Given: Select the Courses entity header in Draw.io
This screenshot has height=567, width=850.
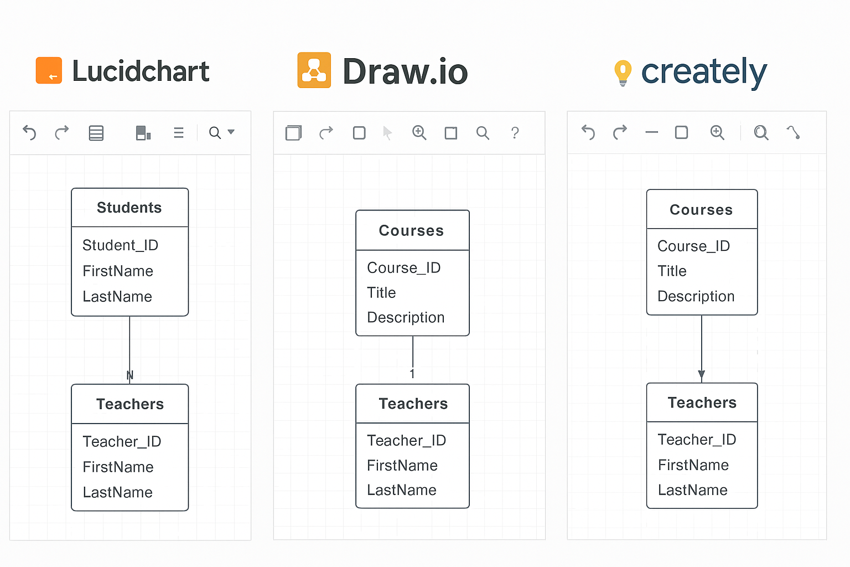Looking at the screenshot, I should [x=412, y=230].
